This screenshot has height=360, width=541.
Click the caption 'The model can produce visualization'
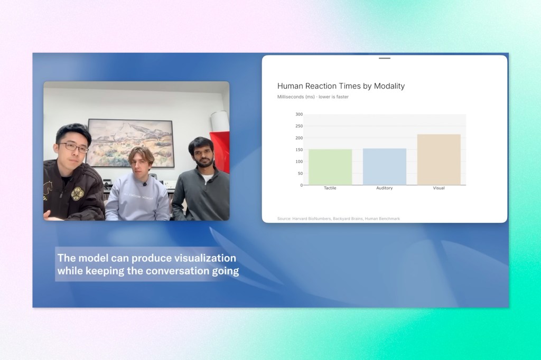147,258
